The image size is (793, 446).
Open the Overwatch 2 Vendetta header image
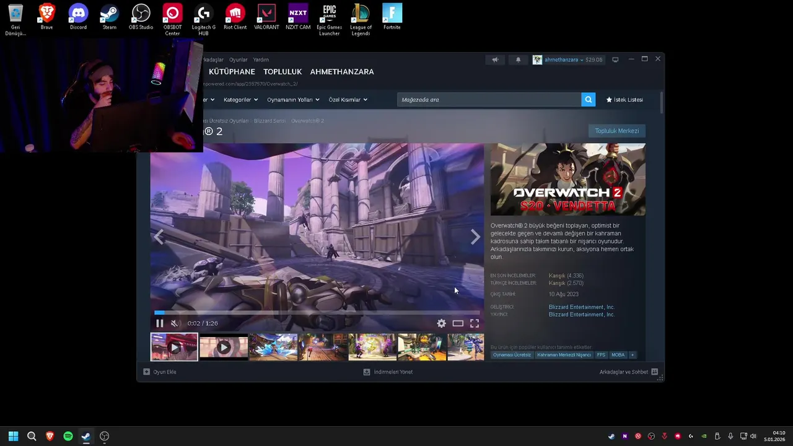568,180
